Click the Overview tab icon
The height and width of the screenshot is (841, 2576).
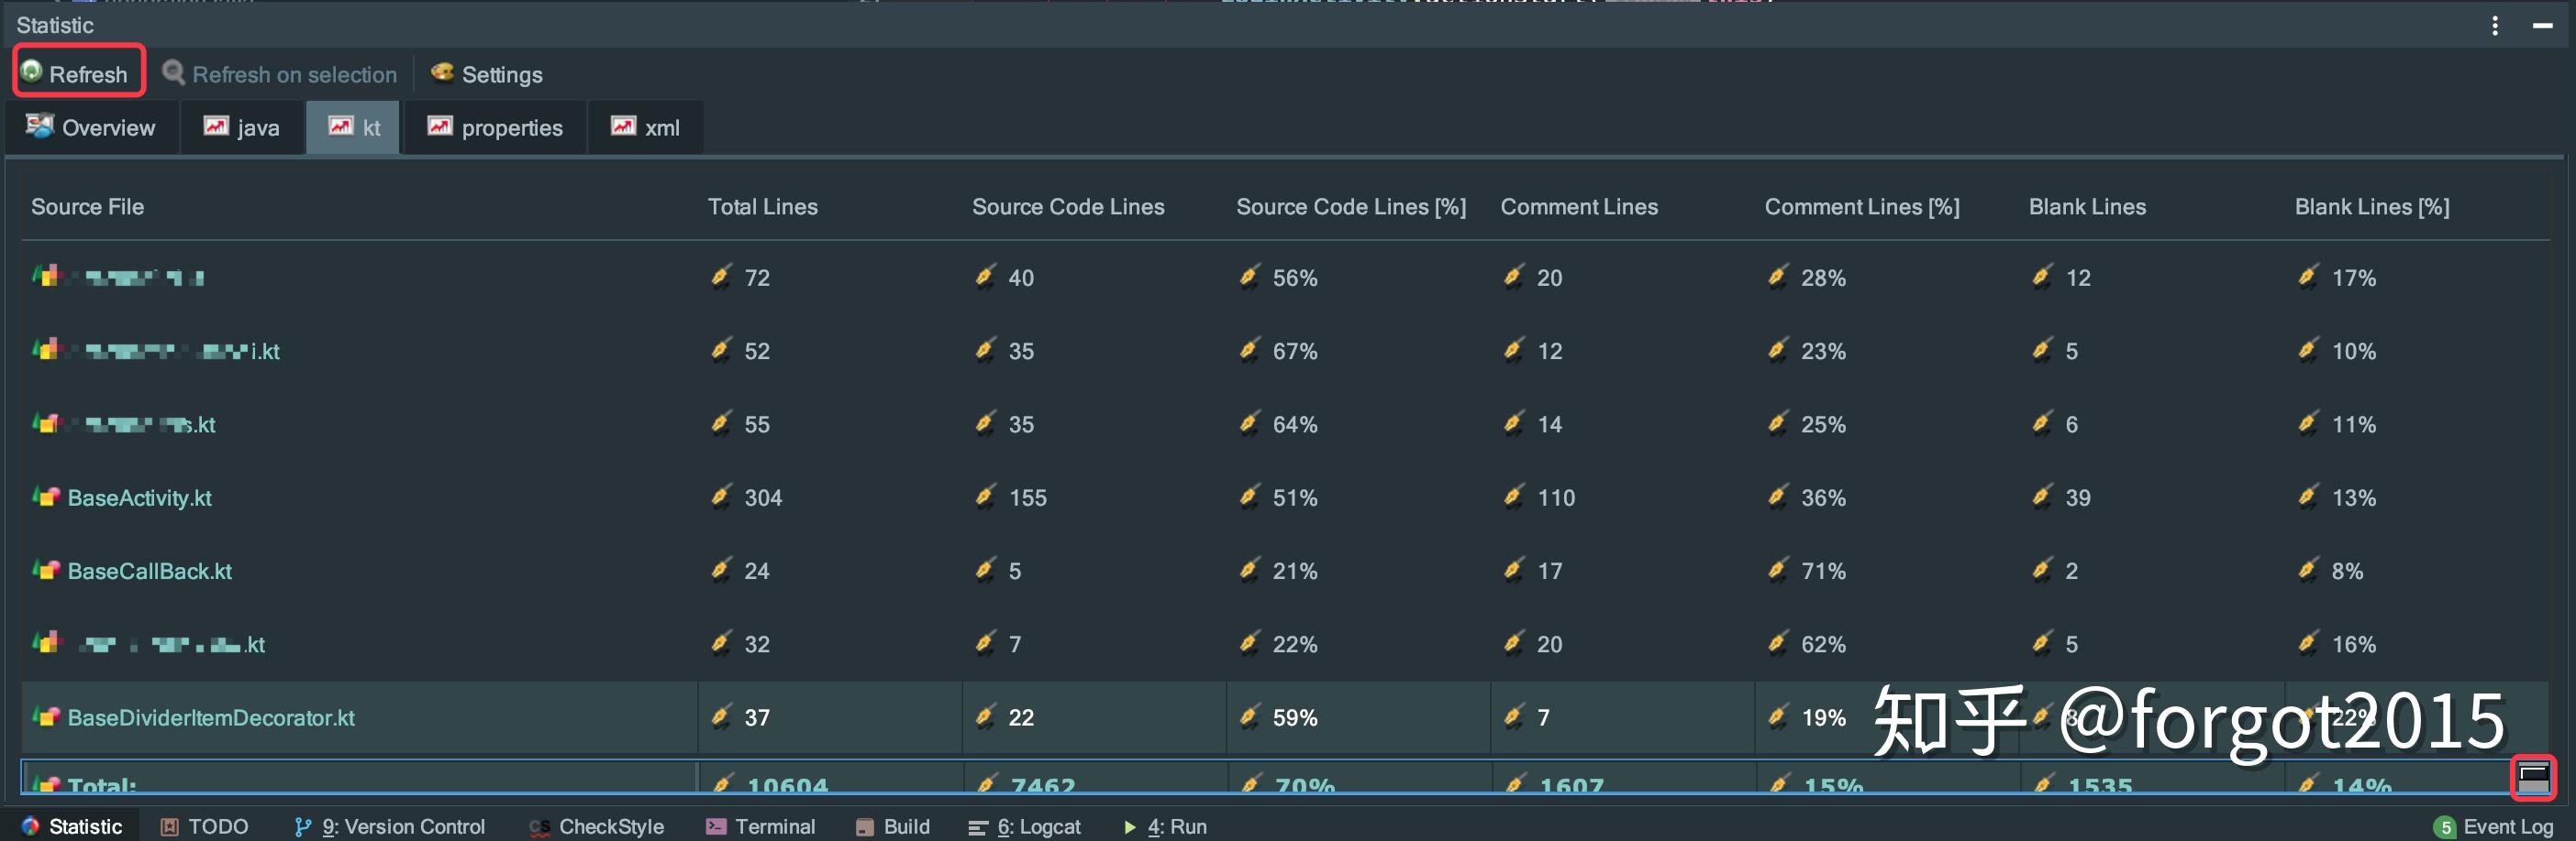[40, 126]
